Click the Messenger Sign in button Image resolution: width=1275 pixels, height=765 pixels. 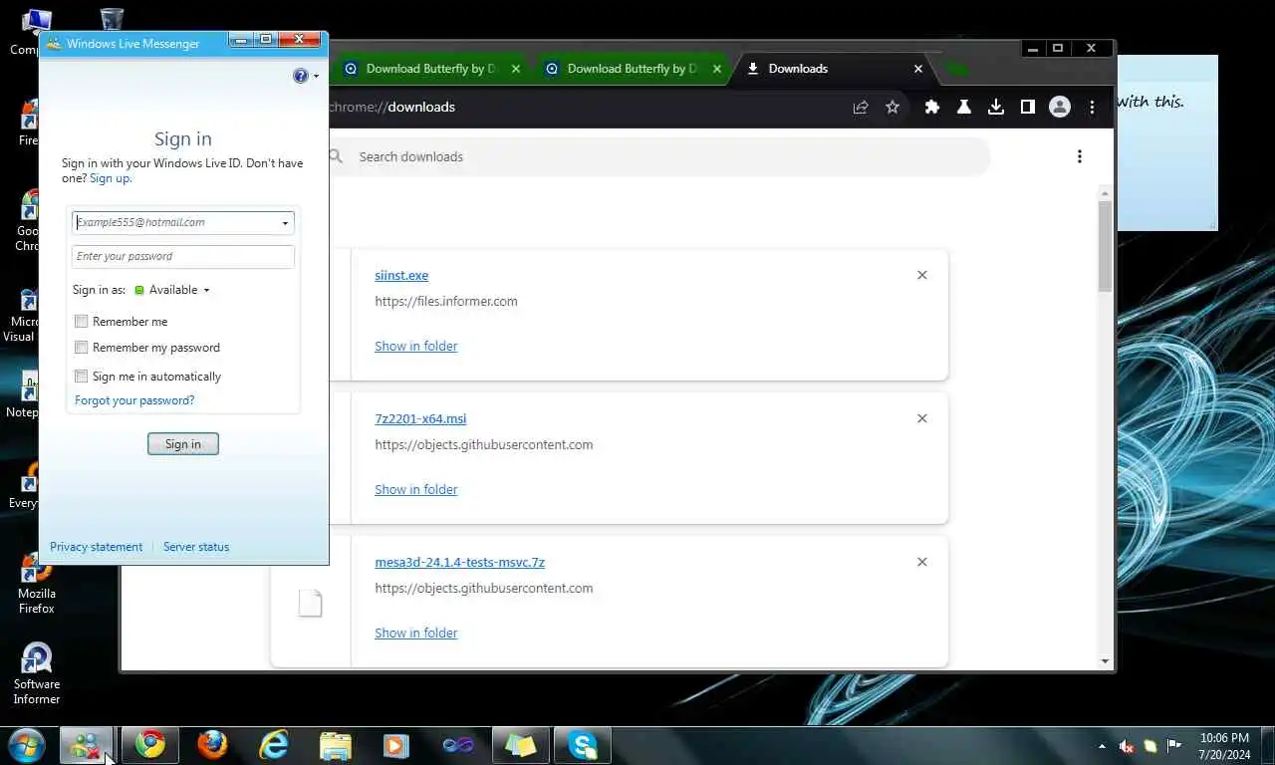point(183,444)
